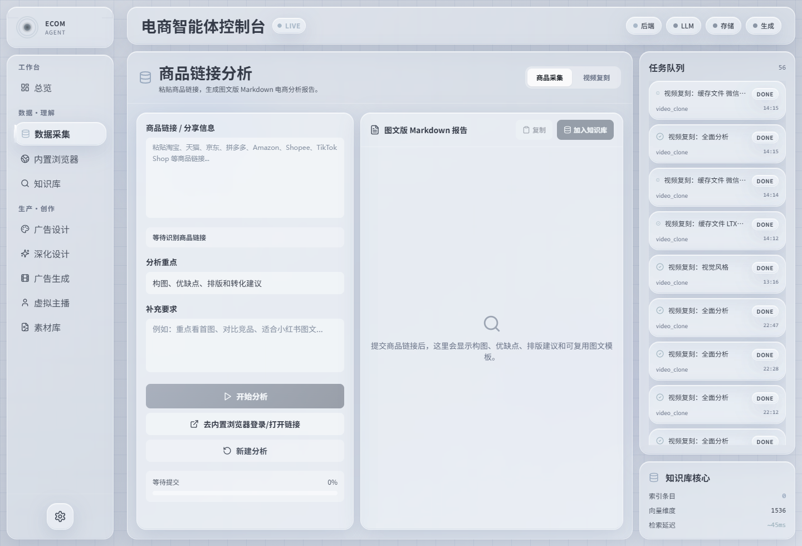Open 总览 in the sidebar
This screenshot has width=802, height=546.
click(60, 87)
